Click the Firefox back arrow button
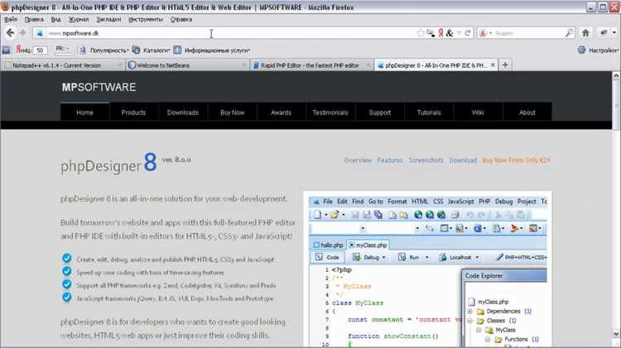This screenshot has width=621, height=348. 10,33
